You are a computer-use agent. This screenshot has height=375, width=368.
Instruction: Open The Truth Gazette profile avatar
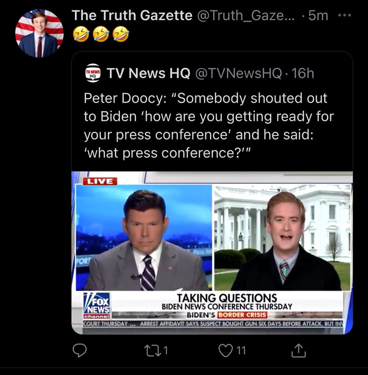39,33
